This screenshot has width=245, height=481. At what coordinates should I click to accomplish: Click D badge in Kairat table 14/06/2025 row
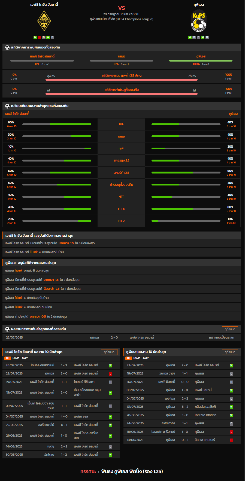(x=110, y=447)
